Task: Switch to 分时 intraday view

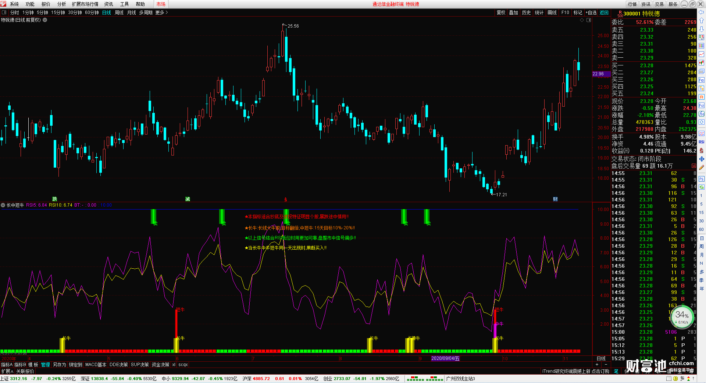Action: tap(15, 12)
